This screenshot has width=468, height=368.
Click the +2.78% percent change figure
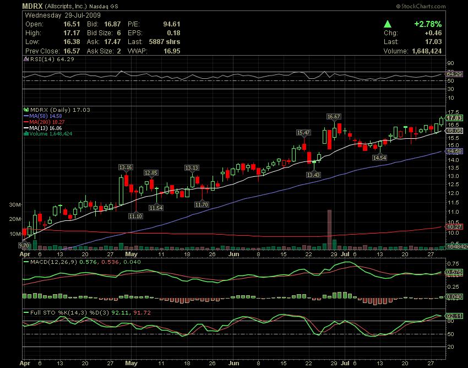428,24
